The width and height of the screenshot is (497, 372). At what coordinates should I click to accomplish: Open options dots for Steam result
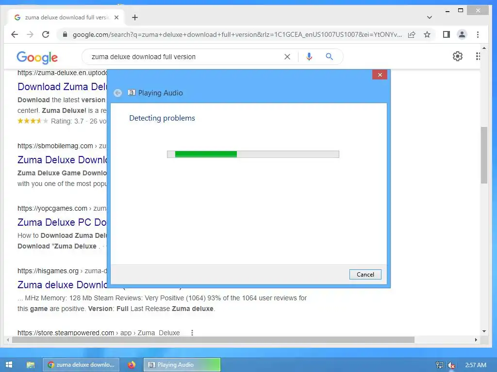(192, 333)
